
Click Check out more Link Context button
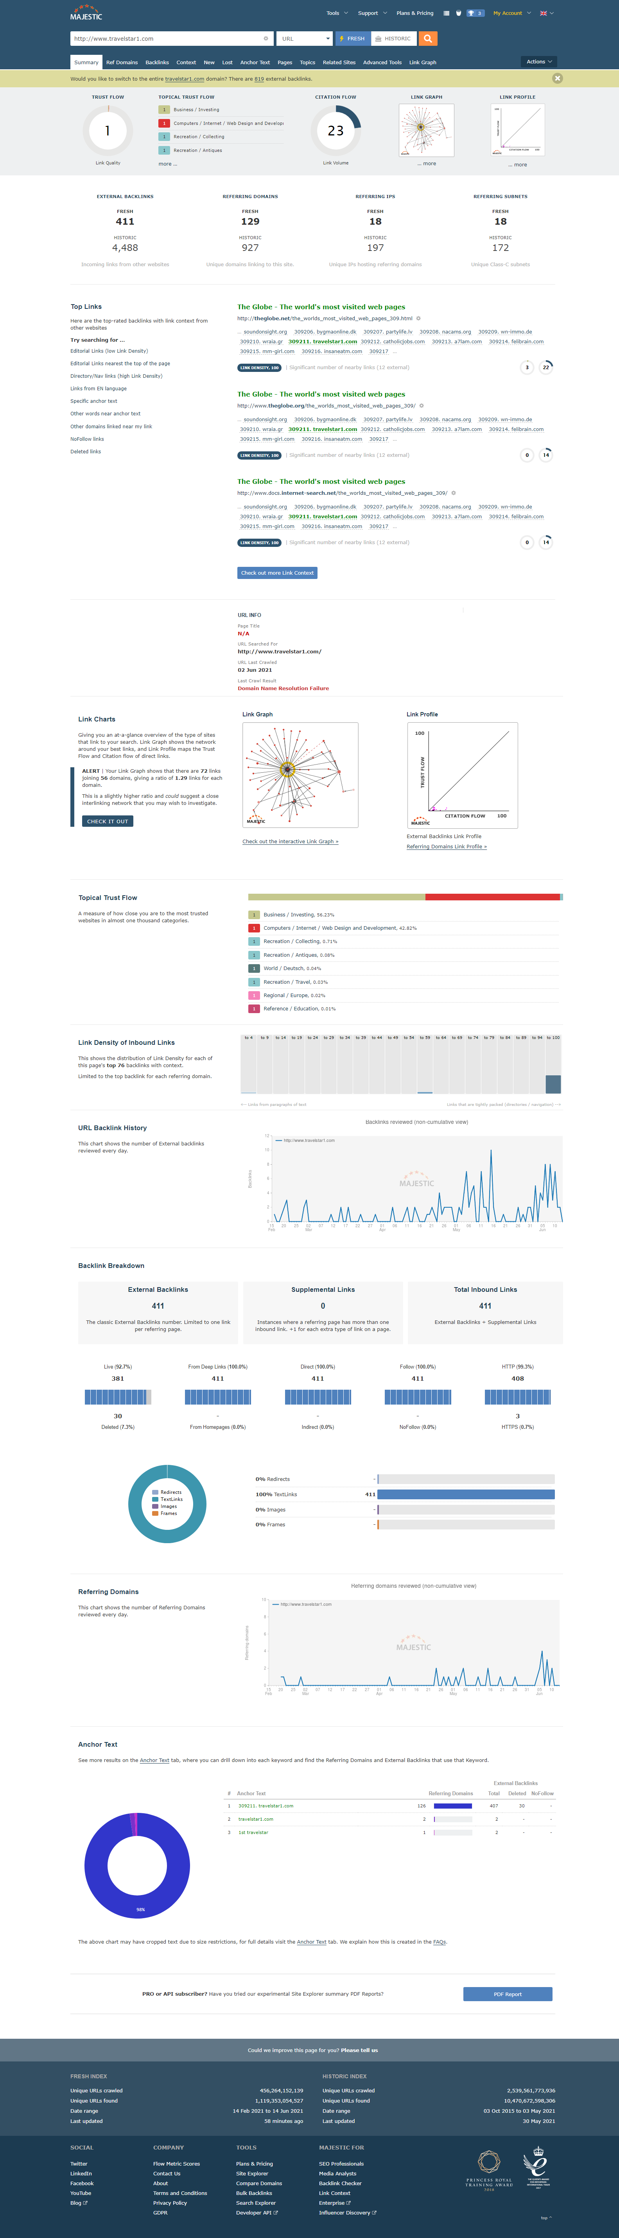278,573
